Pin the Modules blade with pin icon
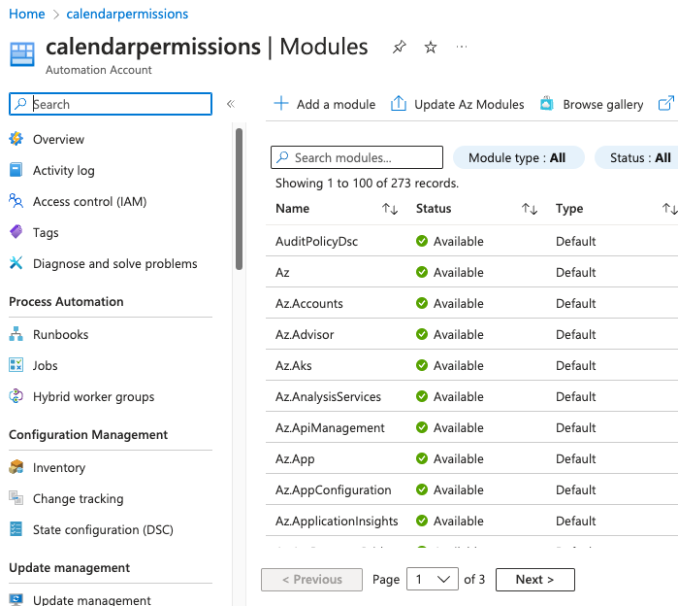The height and width of the screenshot is (606, 678). pos(399,48)
